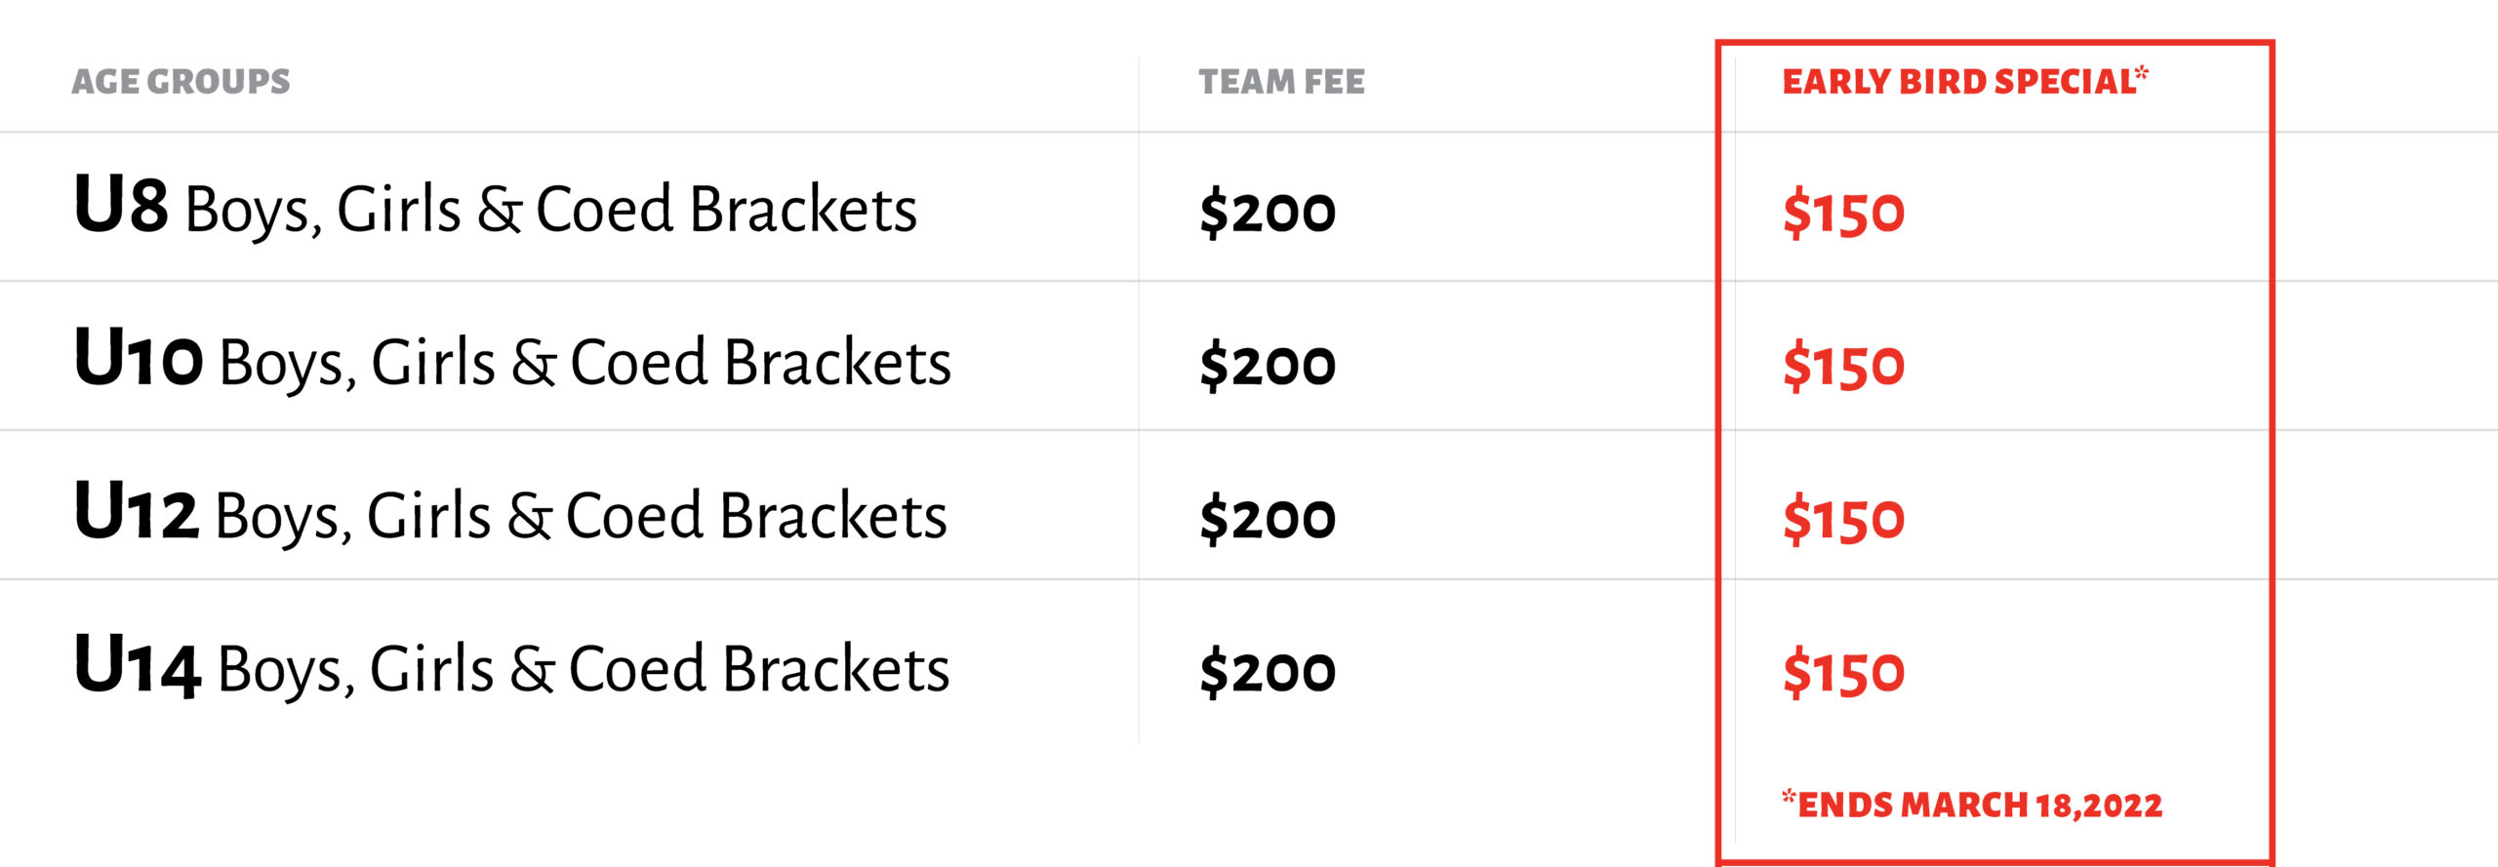Click the TEAM FEE column header
Image resolution: width=2498 pixels, height=867 pixels.
click(1281, 81)
